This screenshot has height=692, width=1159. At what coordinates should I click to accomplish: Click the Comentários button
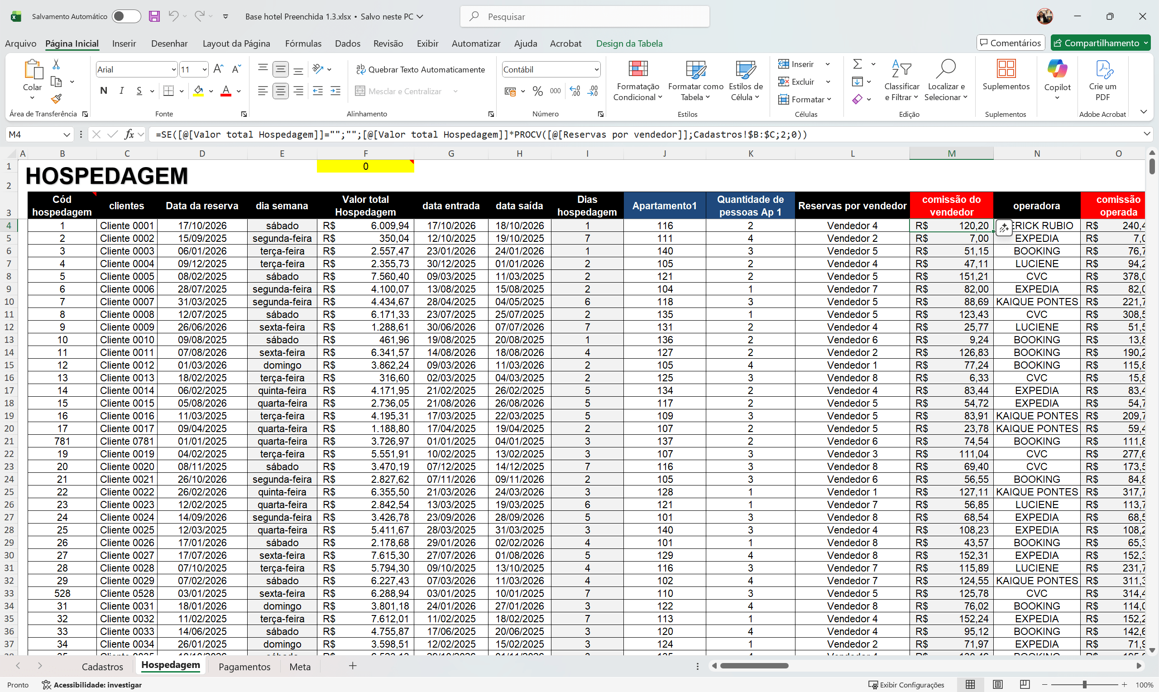[1011, 43]
